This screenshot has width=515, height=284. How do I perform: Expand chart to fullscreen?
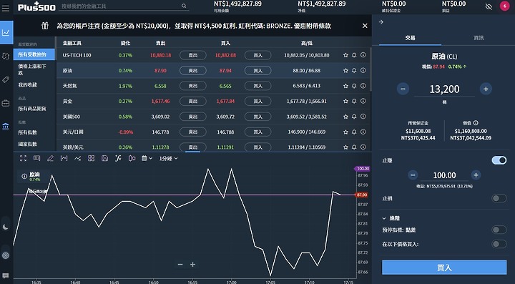pyautogui.click(x=23, y=158)
